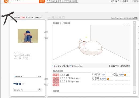Switch to the 스토리룸 tab

coord(66,23)
